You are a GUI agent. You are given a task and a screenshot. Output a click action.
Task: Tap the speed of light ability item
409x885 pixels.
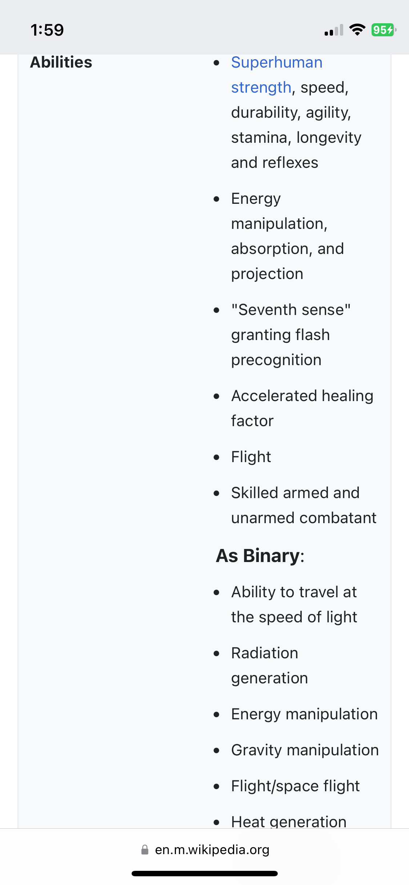pos(294,605)
